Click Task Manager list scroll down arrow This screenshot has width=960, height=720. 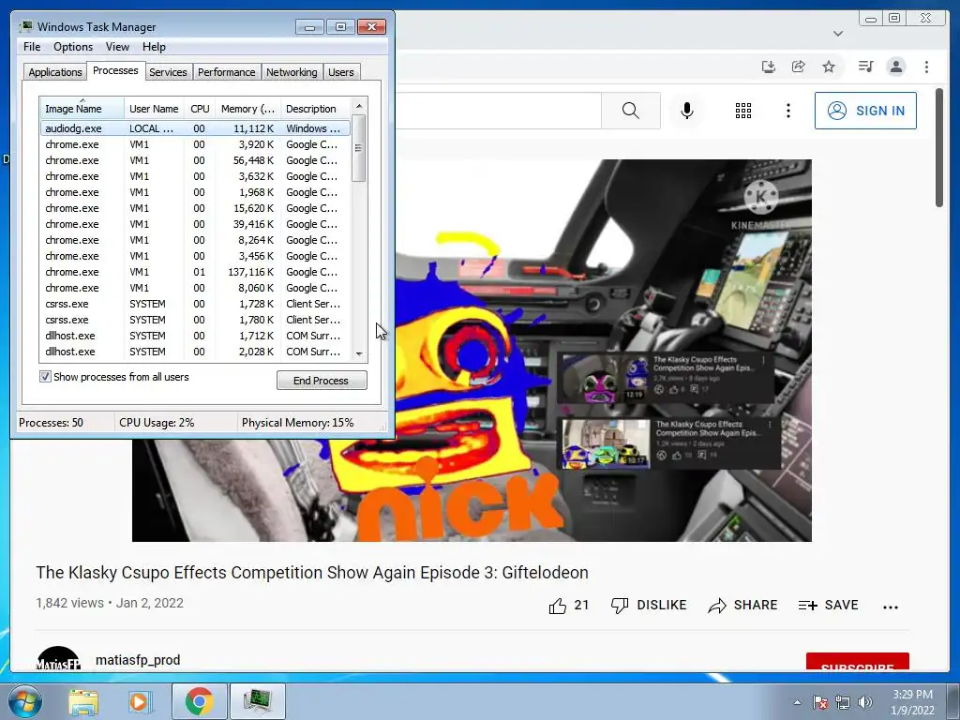(x=359, y=353)
